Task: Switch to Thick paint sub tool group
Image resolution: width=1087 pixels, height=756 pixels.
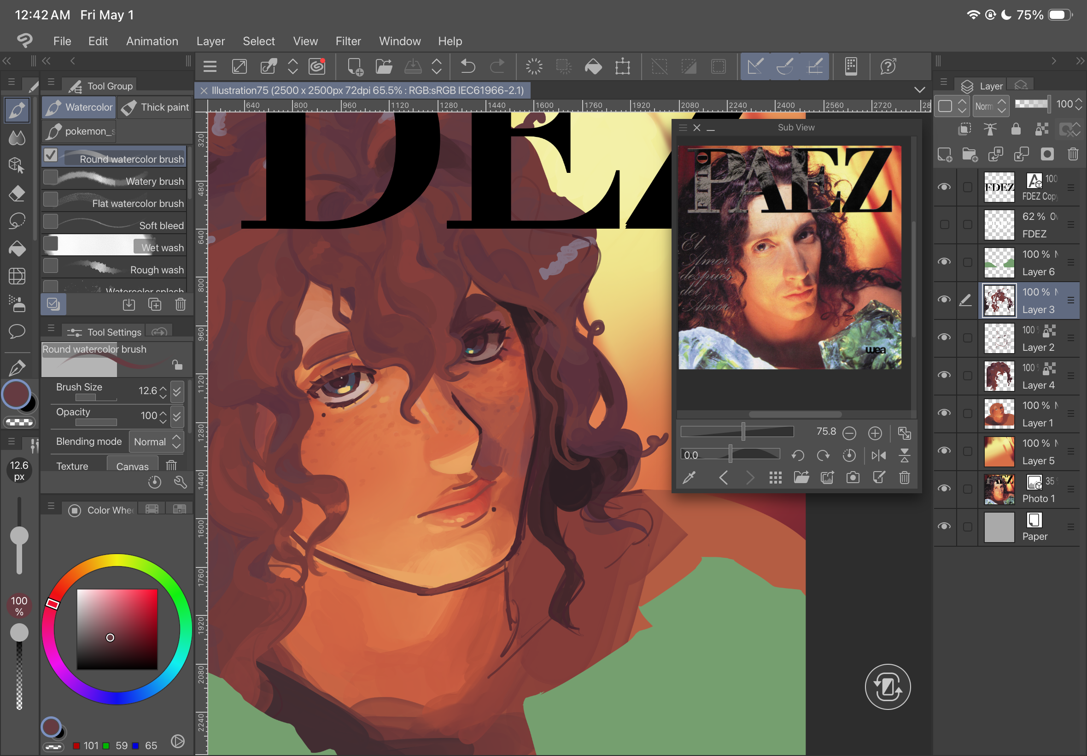Action: (154, 107)
